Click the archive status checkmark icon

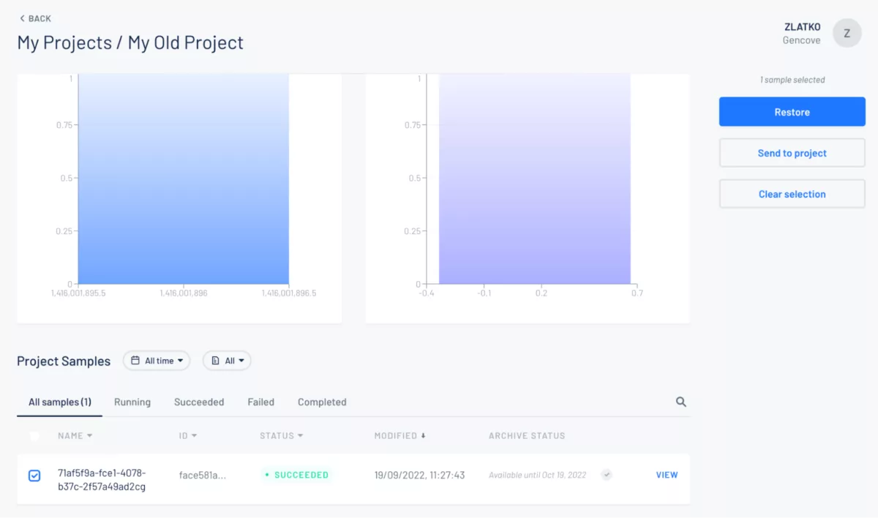point(607,475)
